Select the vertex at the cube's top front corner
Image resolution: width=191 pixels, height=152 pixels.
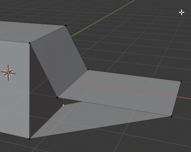tap(30, 43)
